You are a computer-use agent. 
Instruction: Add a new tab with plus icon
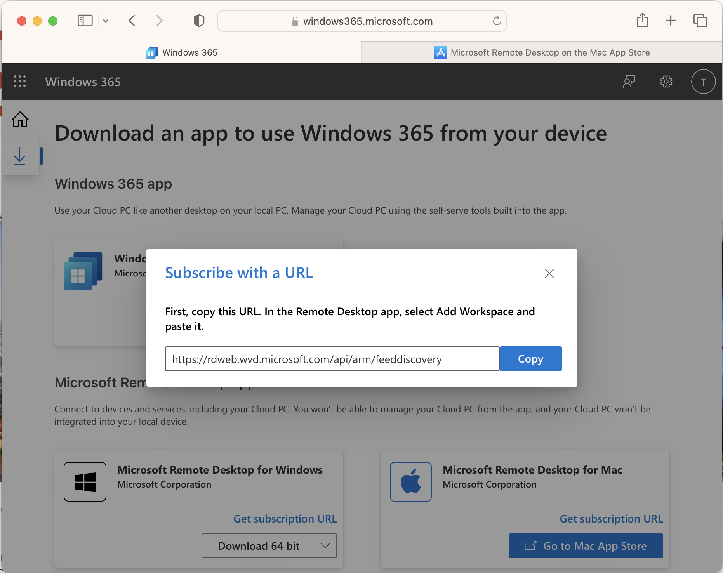671,21
